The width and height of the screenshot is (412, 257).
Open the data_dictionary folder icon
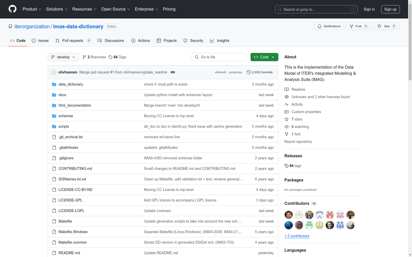(x=54, y=84)
